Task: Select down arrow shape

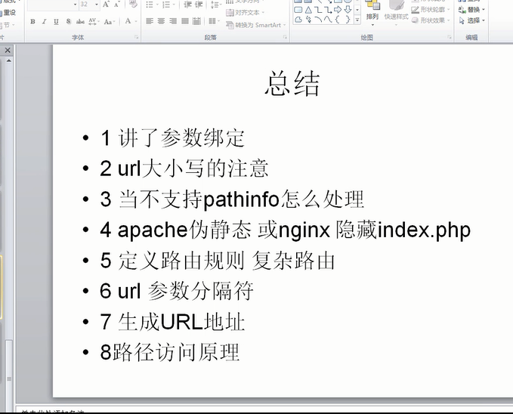Action: click(x=348, y=10)
